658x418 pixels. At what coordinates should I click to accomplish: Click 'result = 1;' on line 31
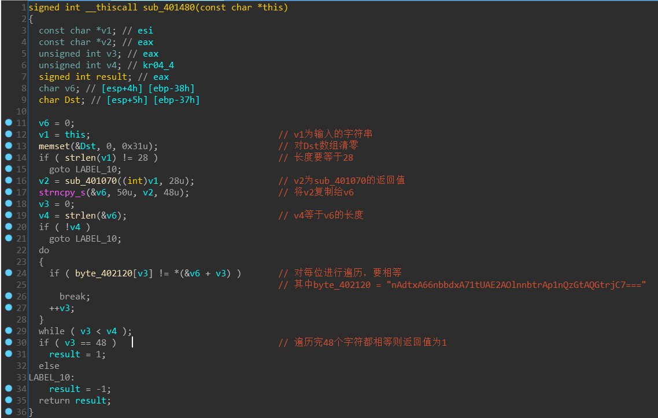pos(77,354)
